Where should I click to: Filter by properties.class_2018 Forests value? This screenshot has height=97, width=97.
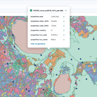[x=64, y=21]
